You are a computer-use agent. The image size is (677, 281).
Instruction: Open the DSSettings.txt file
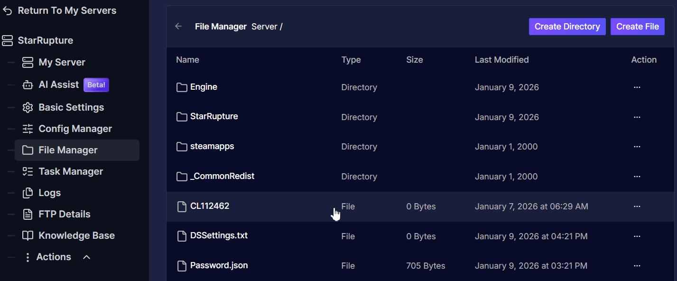(219, 235)
